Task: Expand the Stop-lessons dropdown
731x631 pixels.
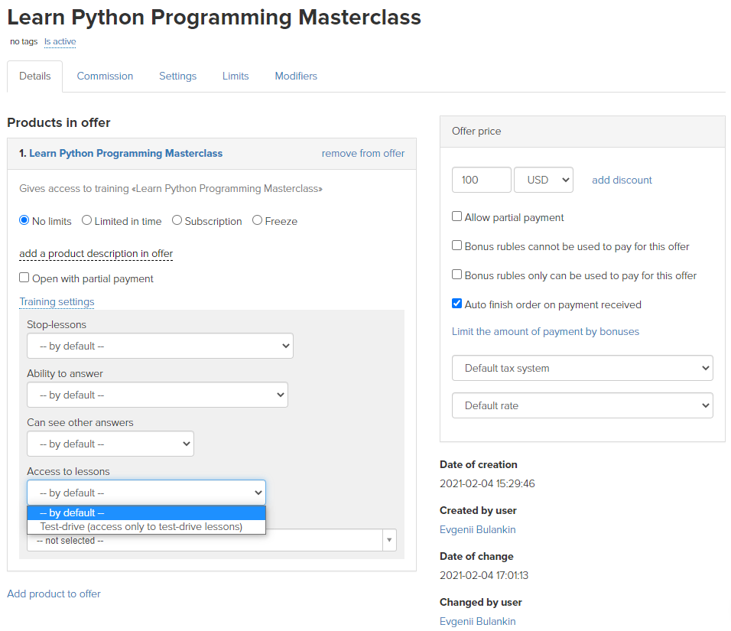Action: (x=160, y=346)
